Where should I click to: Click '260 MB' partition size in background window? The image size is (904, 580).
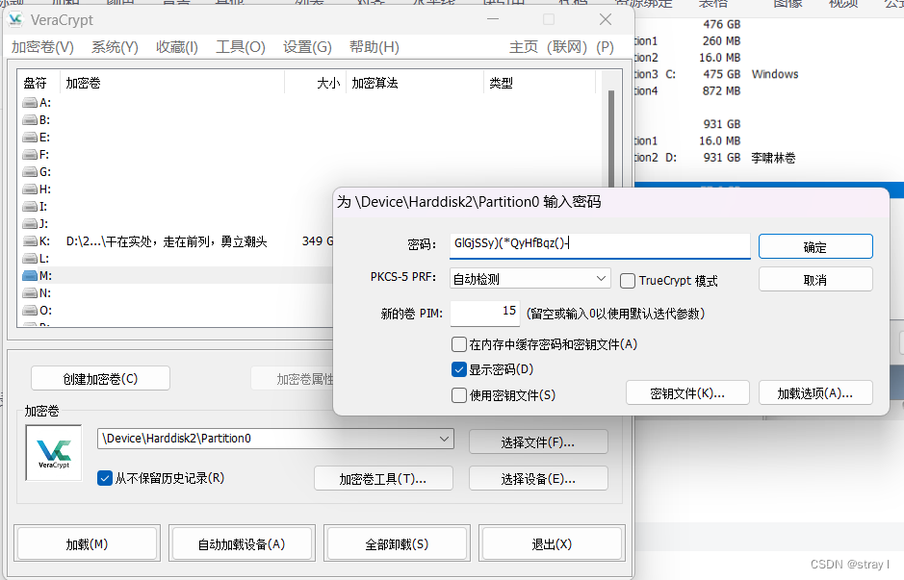point(721,41)
